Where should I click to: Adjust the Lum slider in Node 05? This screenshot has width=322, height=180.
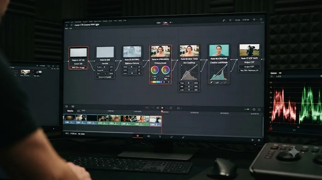(189, 90)
